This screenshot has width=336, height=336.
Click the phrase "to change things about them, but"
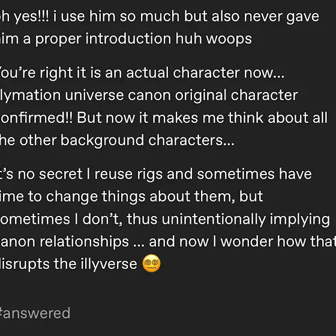[145, 196]
